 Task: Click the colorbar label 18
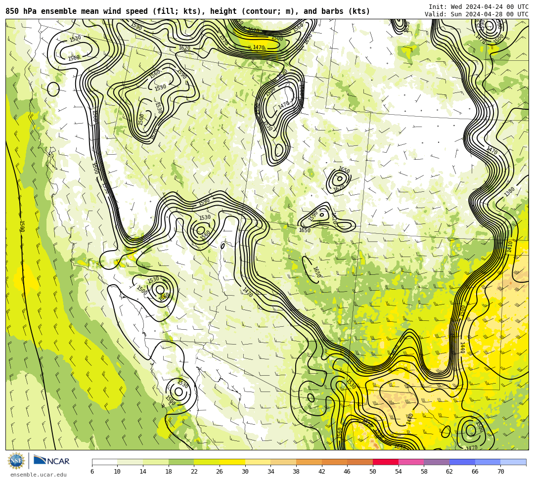point(169,472)
